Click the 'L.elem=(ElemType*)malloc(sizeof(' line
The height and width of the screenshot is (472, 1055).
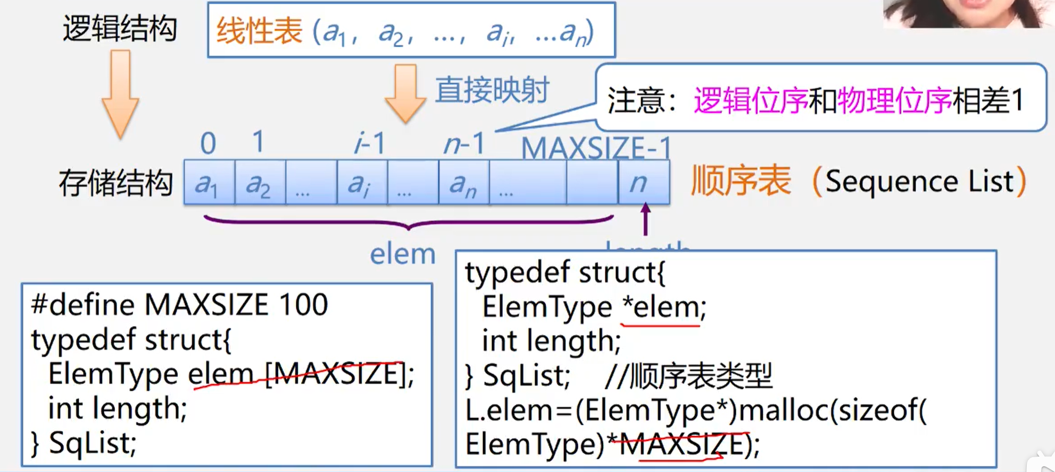696,410
